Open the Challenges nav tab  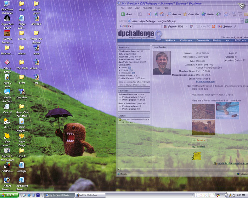tap(186, 40)
